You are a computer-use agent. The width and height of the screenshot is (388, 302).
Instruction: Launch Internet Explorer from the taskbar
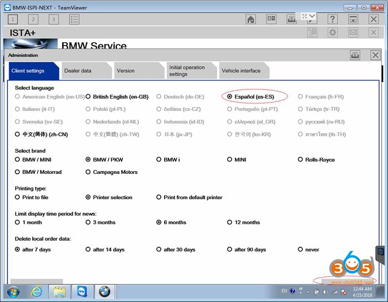click(x=37, y=292)
